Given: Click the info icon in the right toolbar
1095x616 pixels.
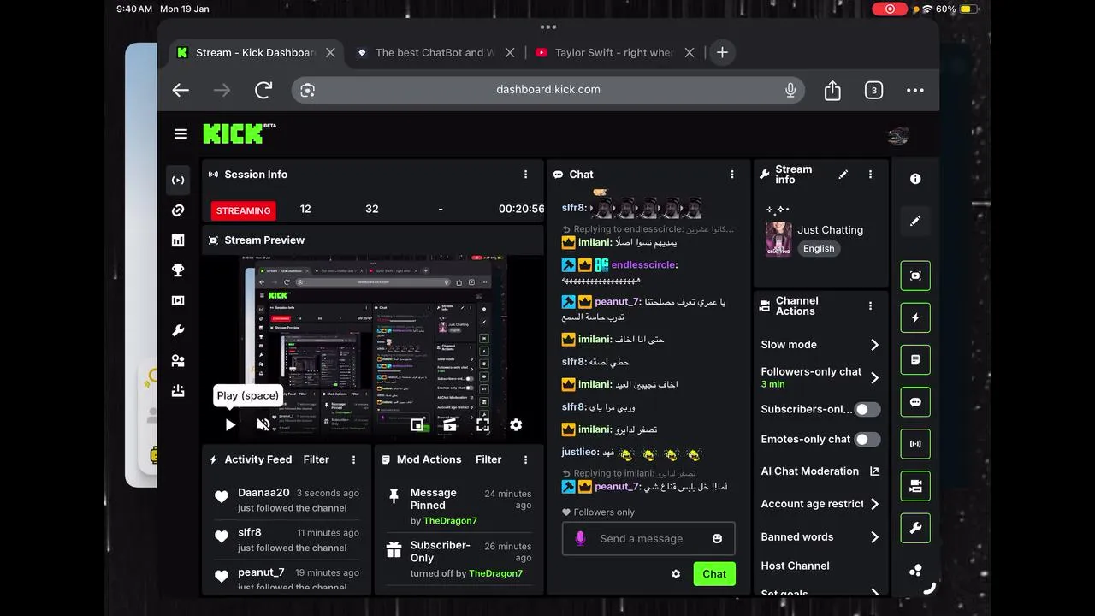Looking at the screenshot, I should pyautogui.click(x=915, y=179).
